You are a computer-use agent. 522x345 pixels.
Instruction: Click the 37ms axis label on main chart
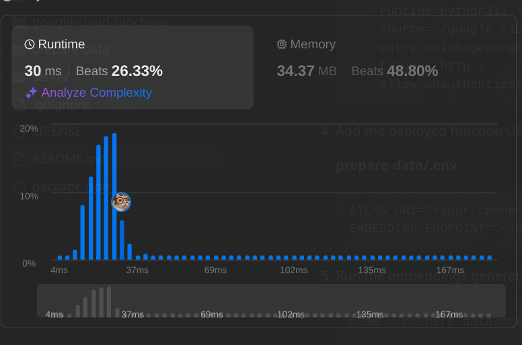point(137,270)
